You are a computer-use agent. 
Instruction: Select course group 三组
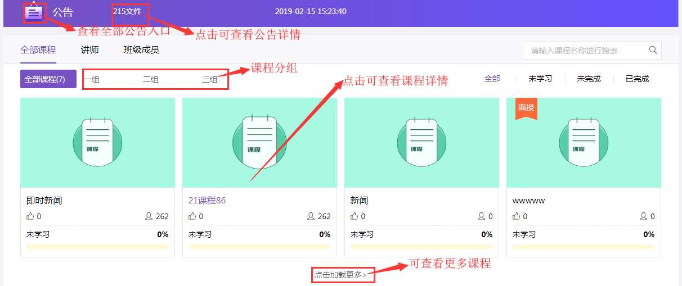click(209, 79)
